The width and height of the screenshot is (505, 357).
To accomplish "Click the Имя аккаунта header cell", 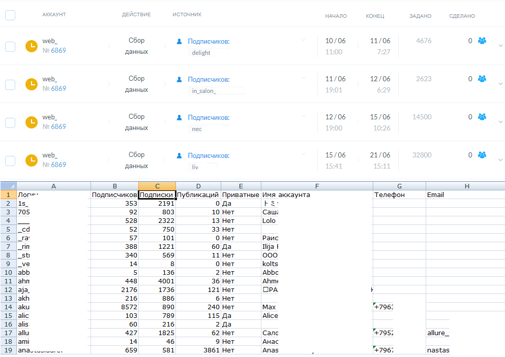I will tap(317, 195).
